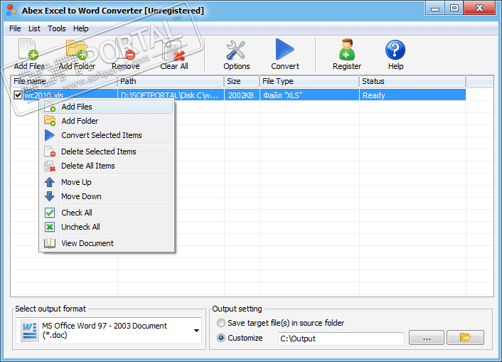Open the Tools menu
The height and width of the screenshot is (362, 502).
coord(57,28)
